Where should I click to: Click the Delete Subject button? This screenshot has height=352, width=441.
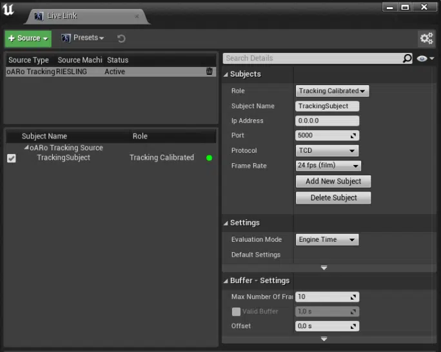click(333, 198)
